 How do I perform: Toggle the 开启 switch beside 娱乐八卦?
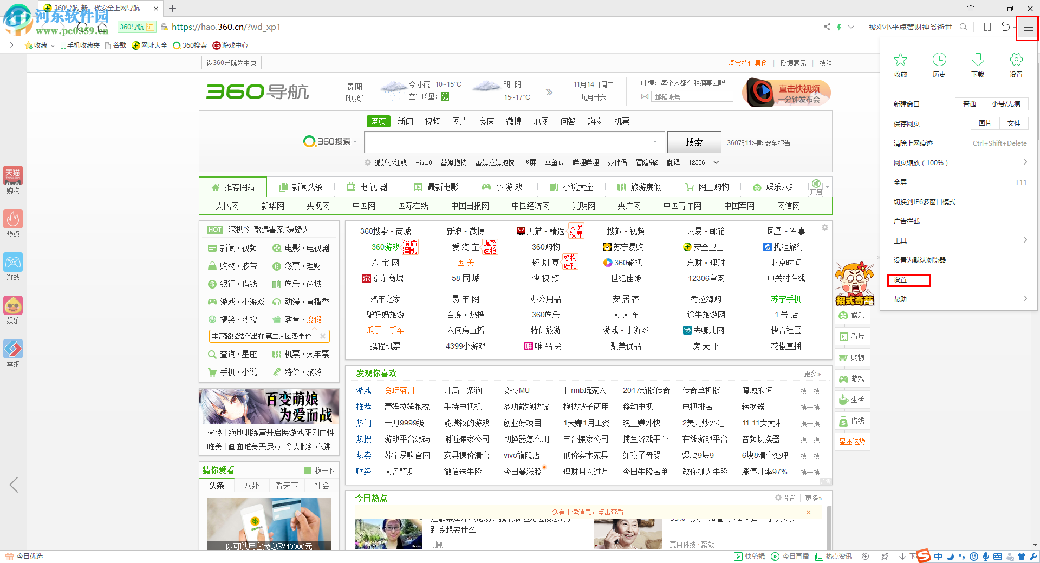point(816,187)
